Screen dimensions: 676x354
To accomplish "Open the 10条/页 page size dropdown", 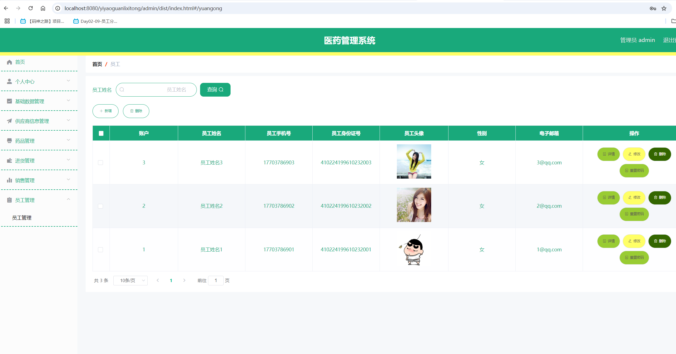I will pos(131,280).
